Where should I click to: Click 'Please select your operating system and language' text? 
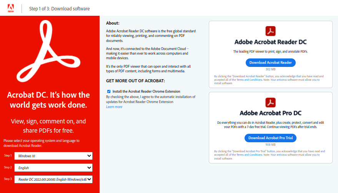coord(42,143)
